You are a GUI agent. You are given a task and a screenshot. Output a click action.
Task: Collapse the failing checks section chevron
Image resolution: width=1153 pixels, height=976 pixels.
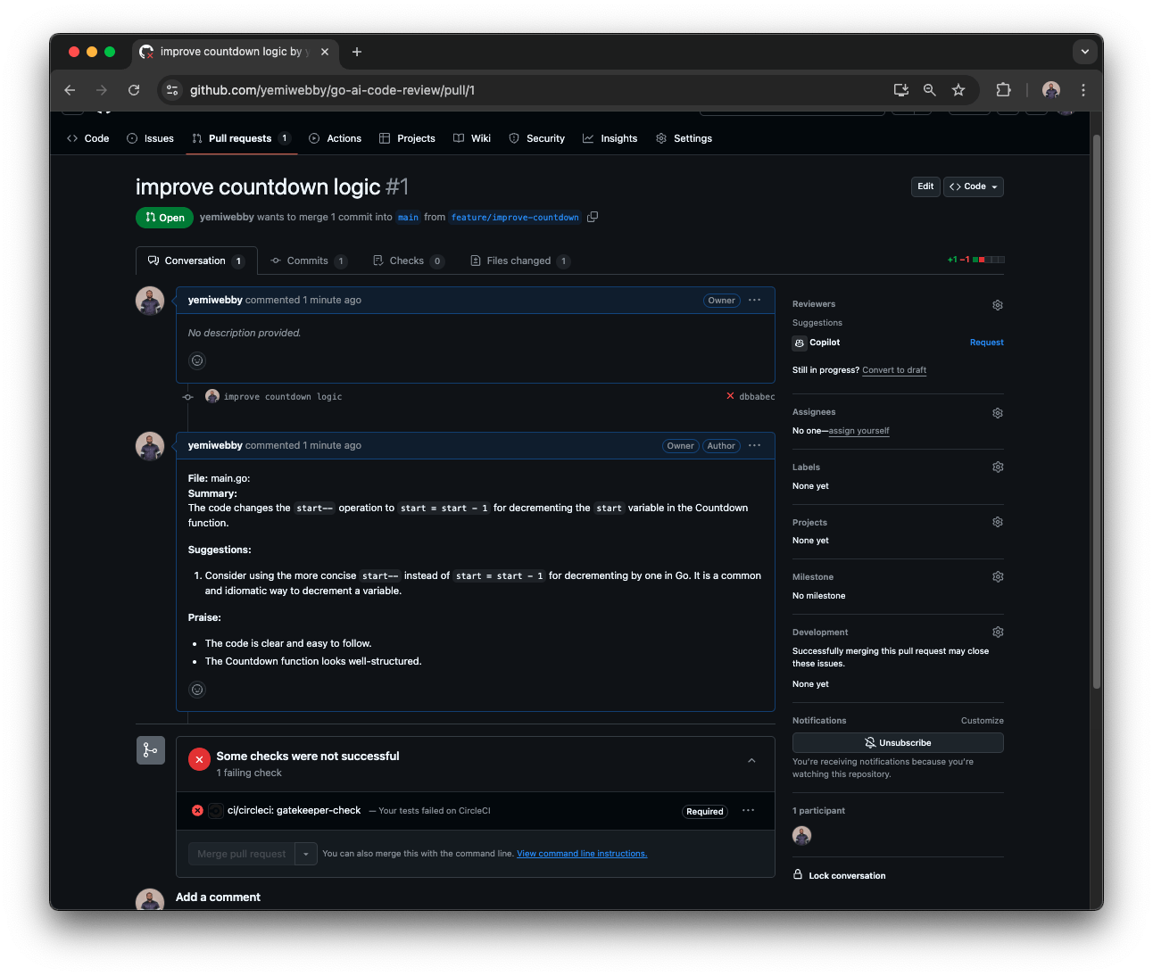[x=751, y=760]
